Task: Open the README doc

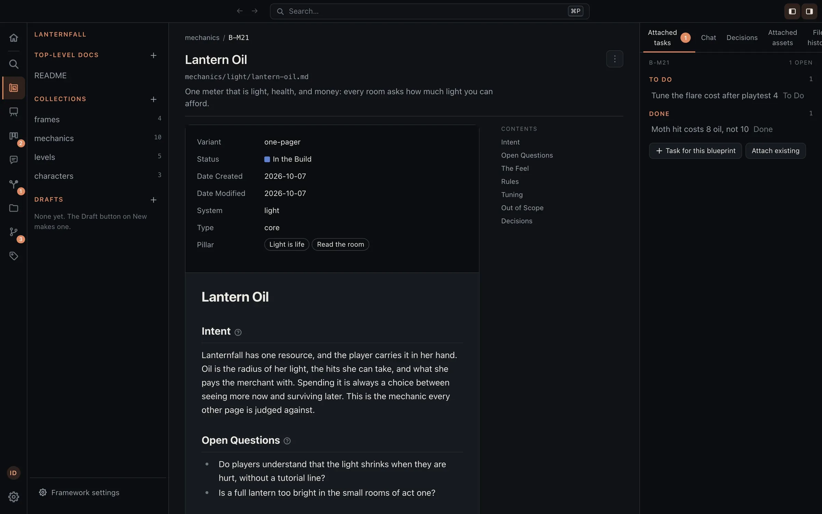Action: (x=50, y=75)
